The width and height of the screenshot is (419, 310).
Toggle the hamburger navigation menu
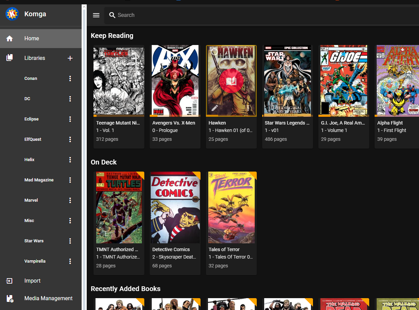tap(96, 15)
